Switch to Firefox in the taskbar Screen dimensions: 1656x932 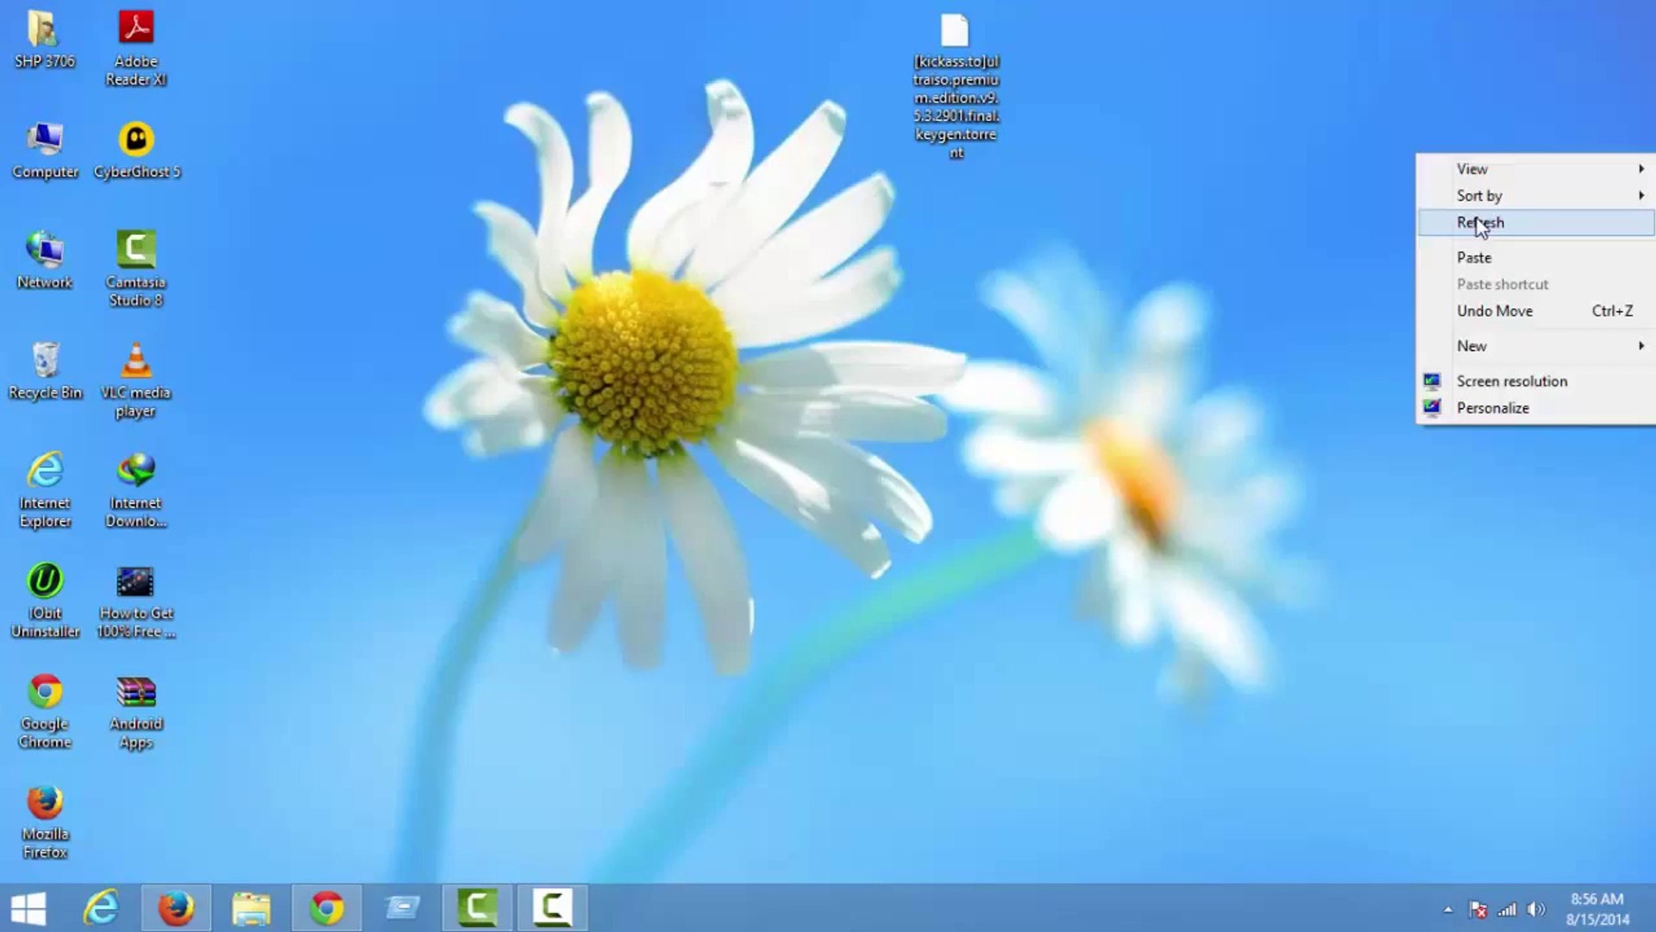[x=176, y=908]
